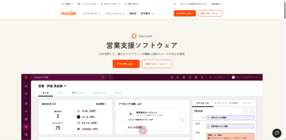The image size is (286, 140).
Task: Open the LinkedIn（5件） task link
Action: 90,129
